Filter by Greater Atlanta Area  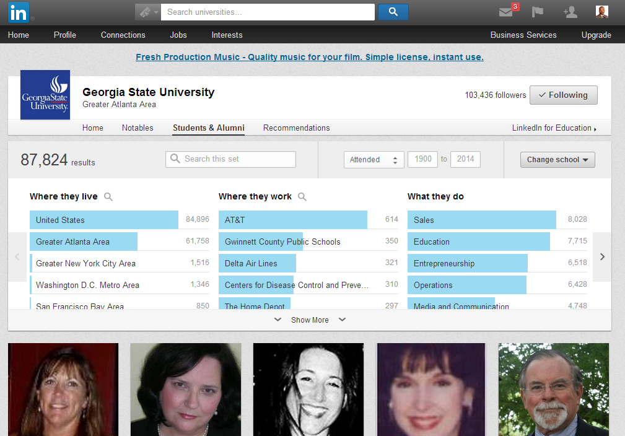(120, 242)
